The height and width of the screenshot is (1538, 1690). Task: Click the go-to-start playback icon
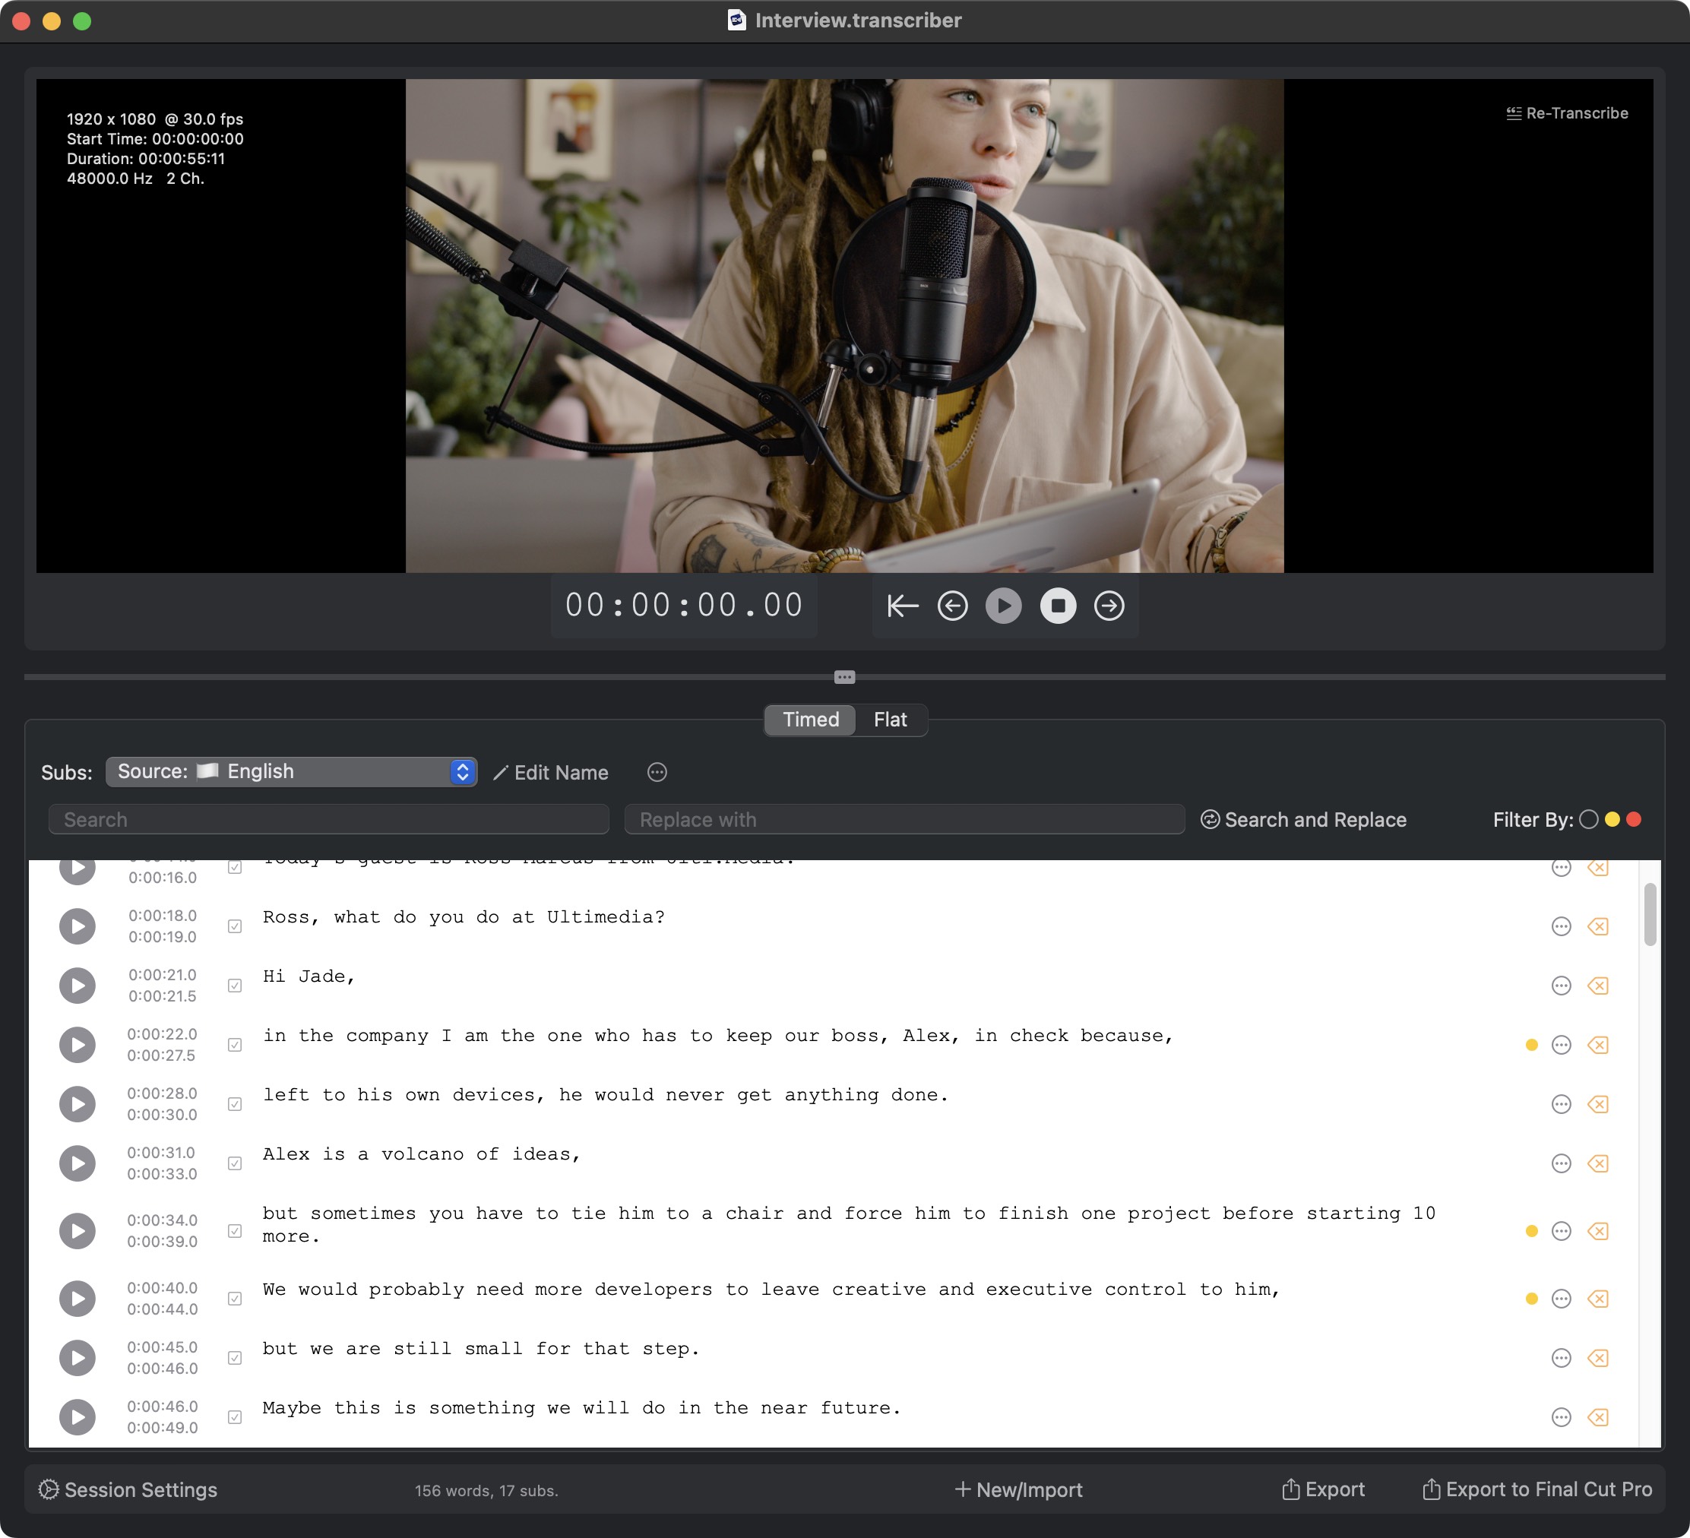pos(902,605)
